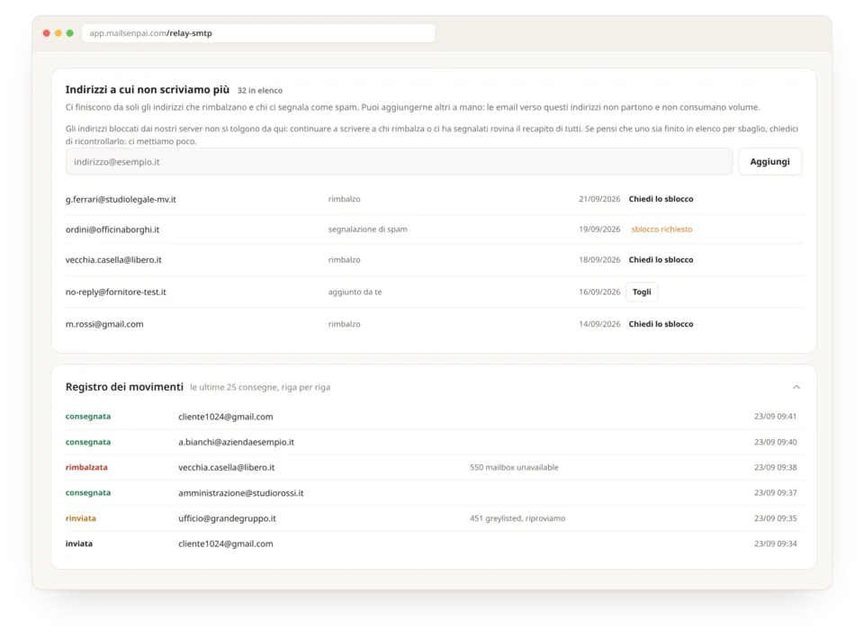This screenshot has height=639, width=864.
Task: Click consegnata status for amministrazione@studiorossi.it
Action: click(88, 492)
